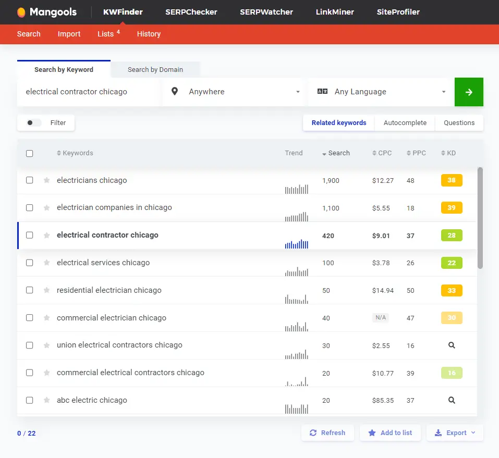This screenshot has height=458, width=499.
Task: Switch to the Autocomplete tab
Action: [x=405, y=123]
